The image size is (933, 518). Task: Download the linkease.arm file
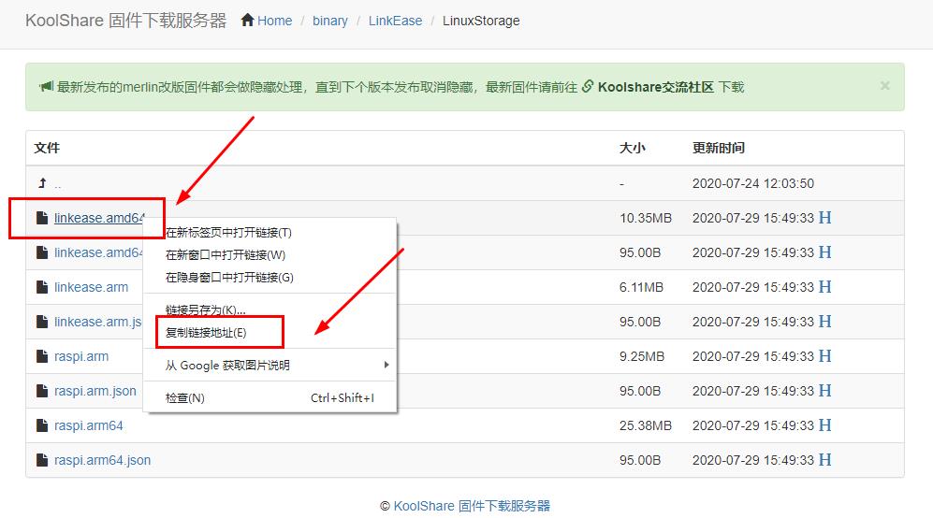91,287
